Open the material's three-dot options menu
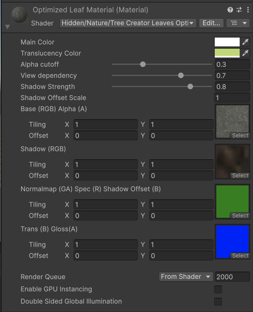 tap(248, 10)
